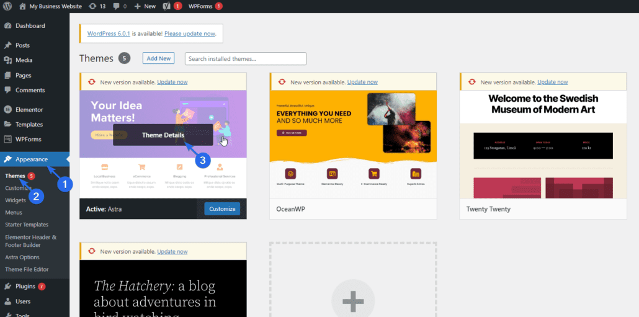Screen dimensions: 639x317
Task: Select Themes submenu under Appearance
Action: [x=15, y=176]
